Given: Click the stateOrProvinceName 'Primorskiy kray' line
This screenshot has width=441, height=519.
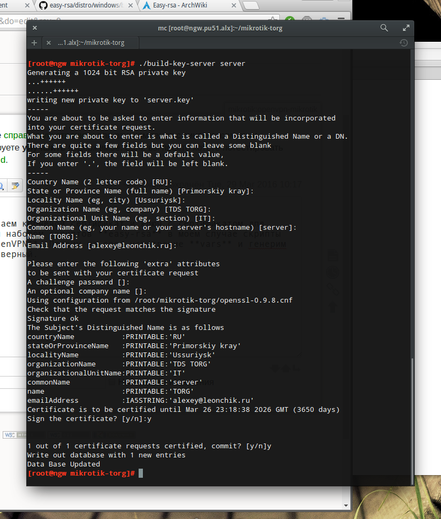Looking at the screenshot, I should click(x=134, y=346).
